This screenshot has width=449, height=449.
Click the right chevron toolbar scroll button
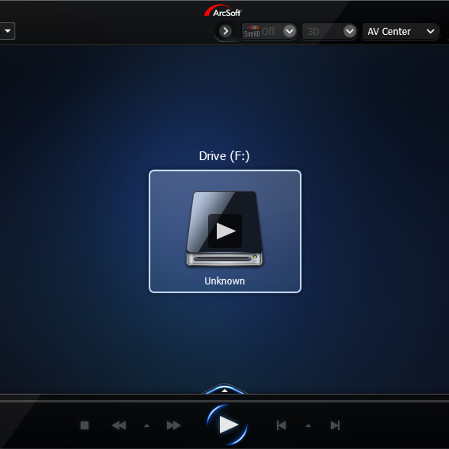pyautogui.click(x=225, y=31)
